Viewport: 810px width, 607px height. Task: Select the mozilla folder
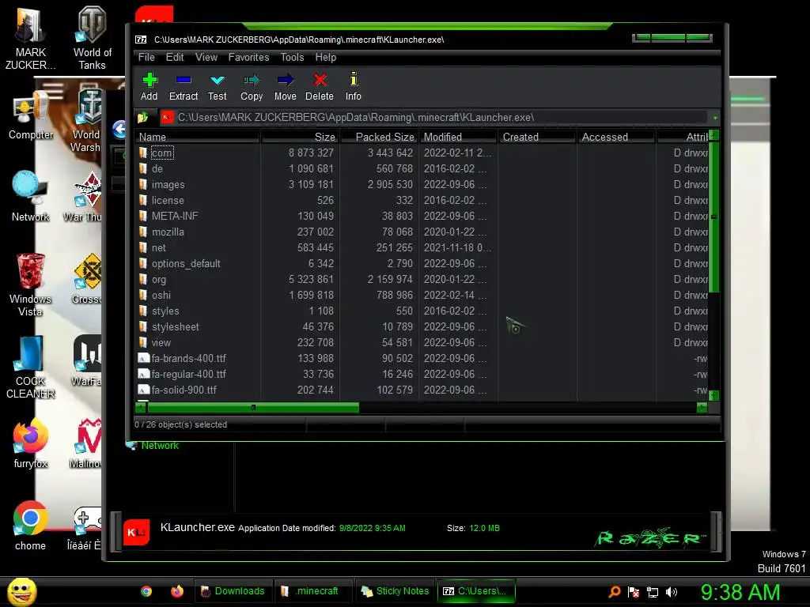pyautogui.click(x=168, y=232)
